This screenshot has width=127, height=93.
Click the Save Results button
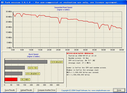10,90
